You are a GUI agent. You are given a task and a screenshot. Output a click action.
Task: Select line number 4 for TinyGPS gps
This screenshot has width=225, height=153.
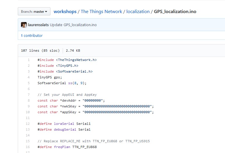[x=29, y=77]
